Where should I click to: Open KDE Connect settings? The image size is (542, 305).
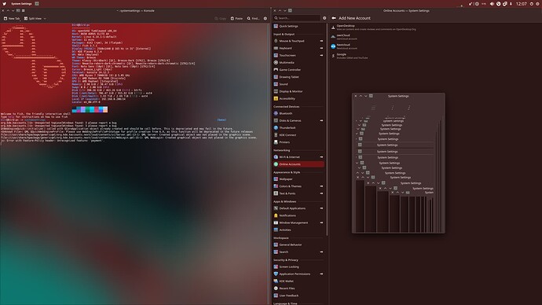[x=298, y=135]
